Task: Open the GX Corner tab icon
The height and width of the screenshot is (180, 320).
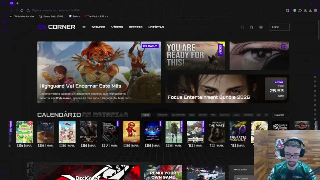Action: click(12, 3)
